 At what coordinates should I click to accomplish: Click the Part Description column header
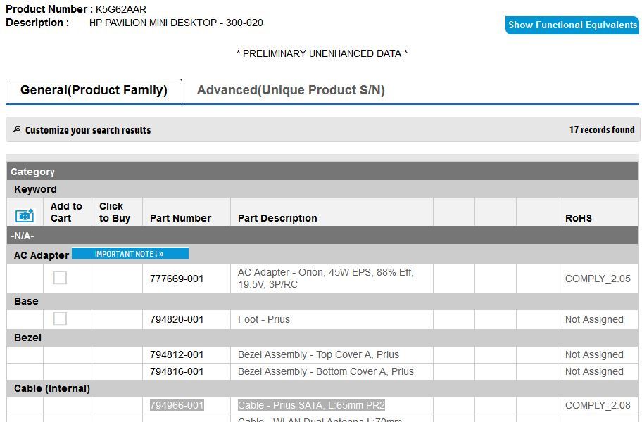(277, 218)
